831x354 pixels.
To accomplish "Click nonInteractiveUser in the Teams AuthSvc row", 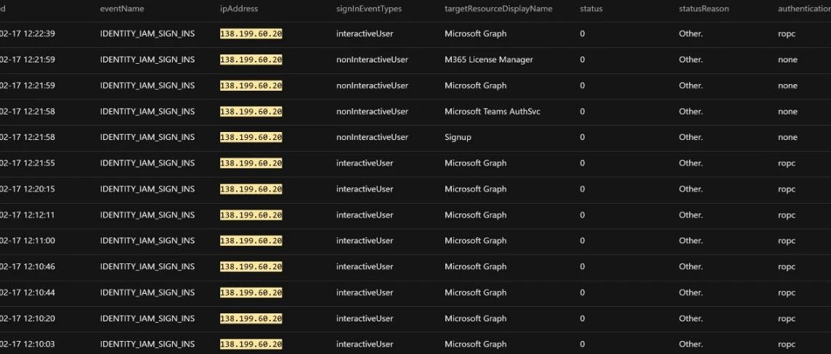I will (372, 112).
